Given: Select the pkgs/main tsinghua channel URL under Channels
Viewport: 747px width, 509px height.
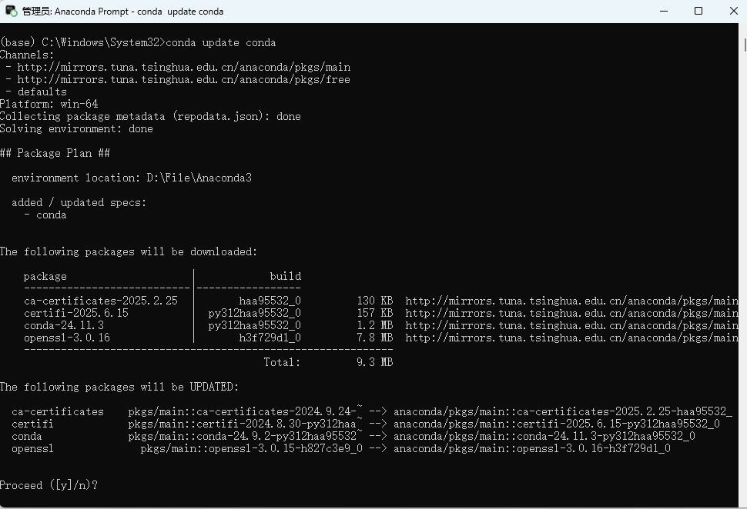Looking at the screenshot, I should 184,67.
